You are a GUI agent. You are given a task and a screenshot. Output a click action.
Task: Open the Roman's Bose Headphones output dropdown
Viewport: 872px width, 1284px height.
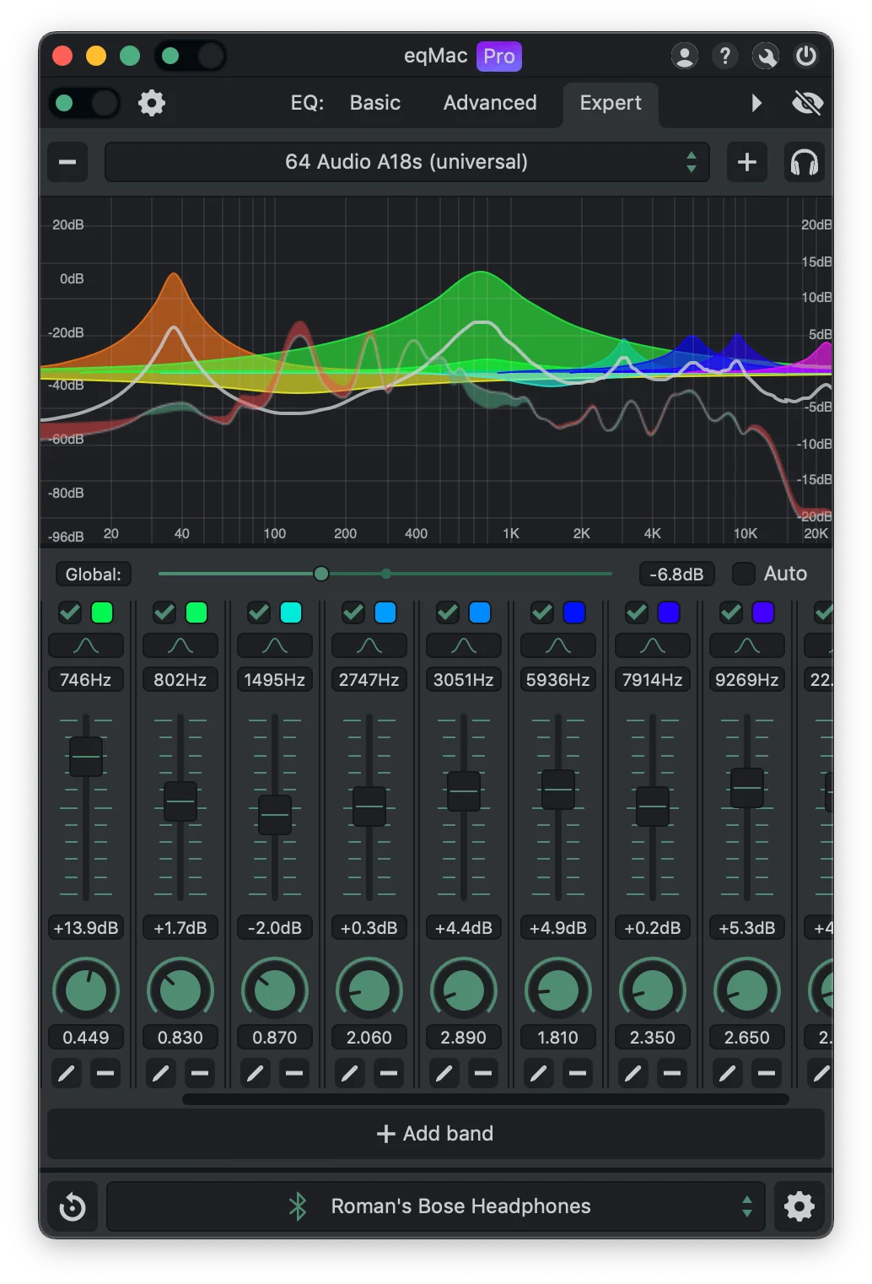click(435, 1206)
